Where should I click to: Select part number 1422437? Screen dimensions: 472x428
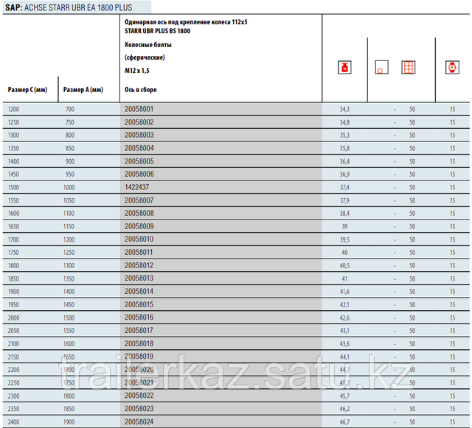pyautogui.click(x=137, y=187)
